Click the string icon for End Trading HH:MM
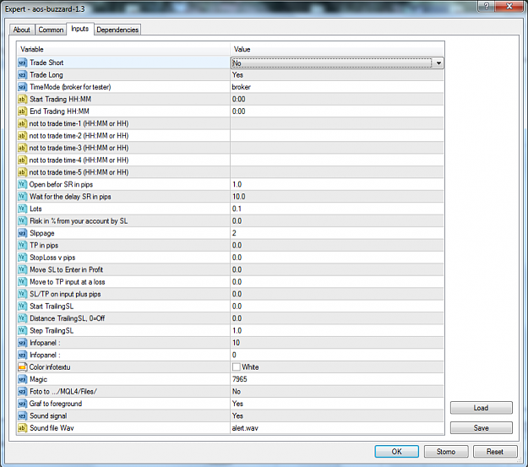The height and width of the screenshot is (467, 528). [x=22, y=111]
